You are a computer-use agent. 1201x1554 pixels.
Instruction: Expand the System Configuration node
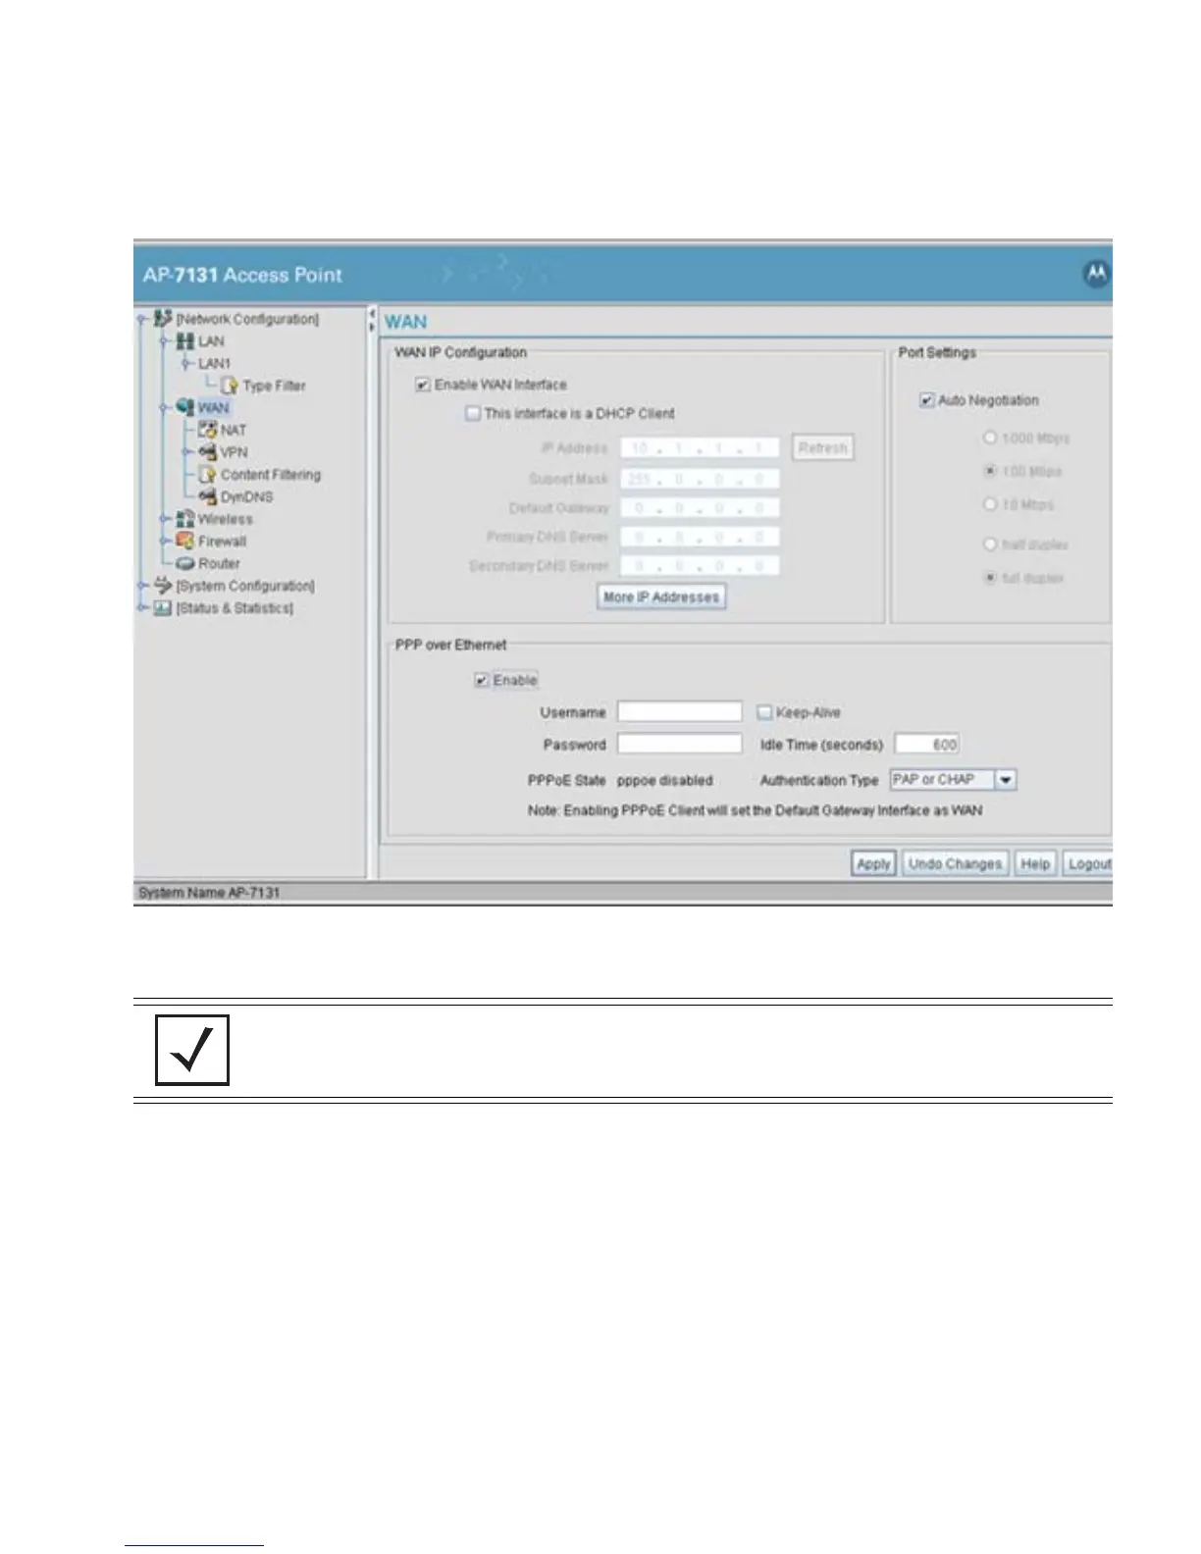coord(142,586)
